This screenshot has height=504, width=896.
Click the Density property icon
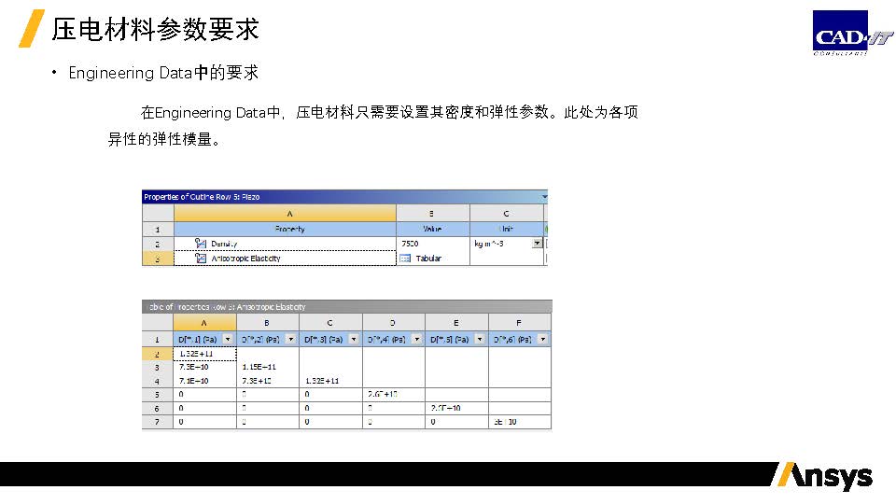[200, 244]
